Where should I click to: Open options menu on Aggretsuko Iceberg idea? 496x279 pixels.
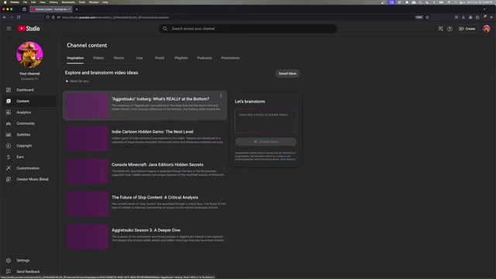(221, 95)
